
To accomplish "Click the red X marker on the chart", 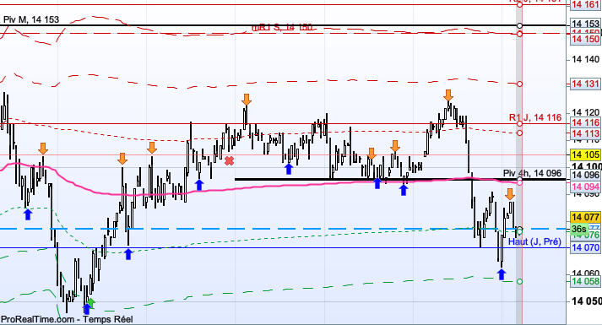I will (x=229, y=160).
